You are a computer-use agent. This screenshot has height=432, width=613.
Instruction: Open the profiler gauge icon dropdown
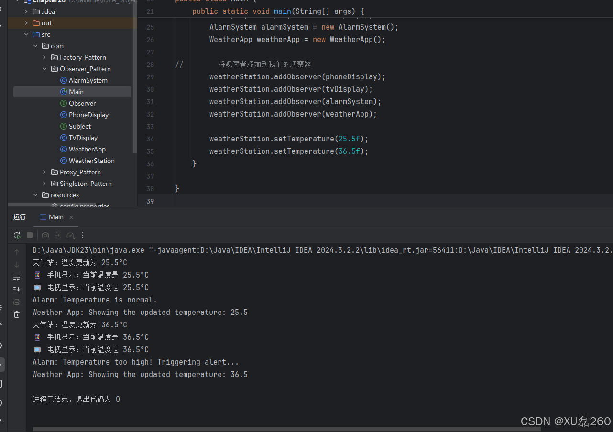click(x=71, y=235)
